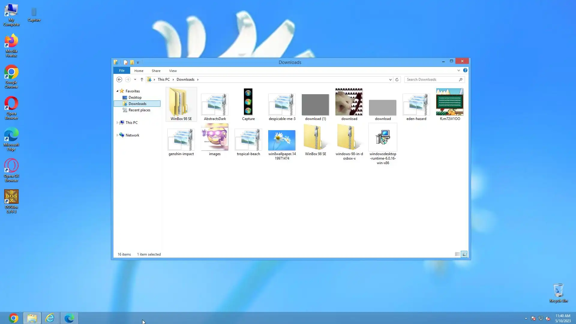
Task: Click This PC in address breadcrumb
Action: coord(163,79)
